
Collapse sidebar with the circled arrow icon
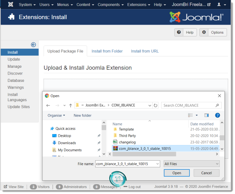(33, 45)
